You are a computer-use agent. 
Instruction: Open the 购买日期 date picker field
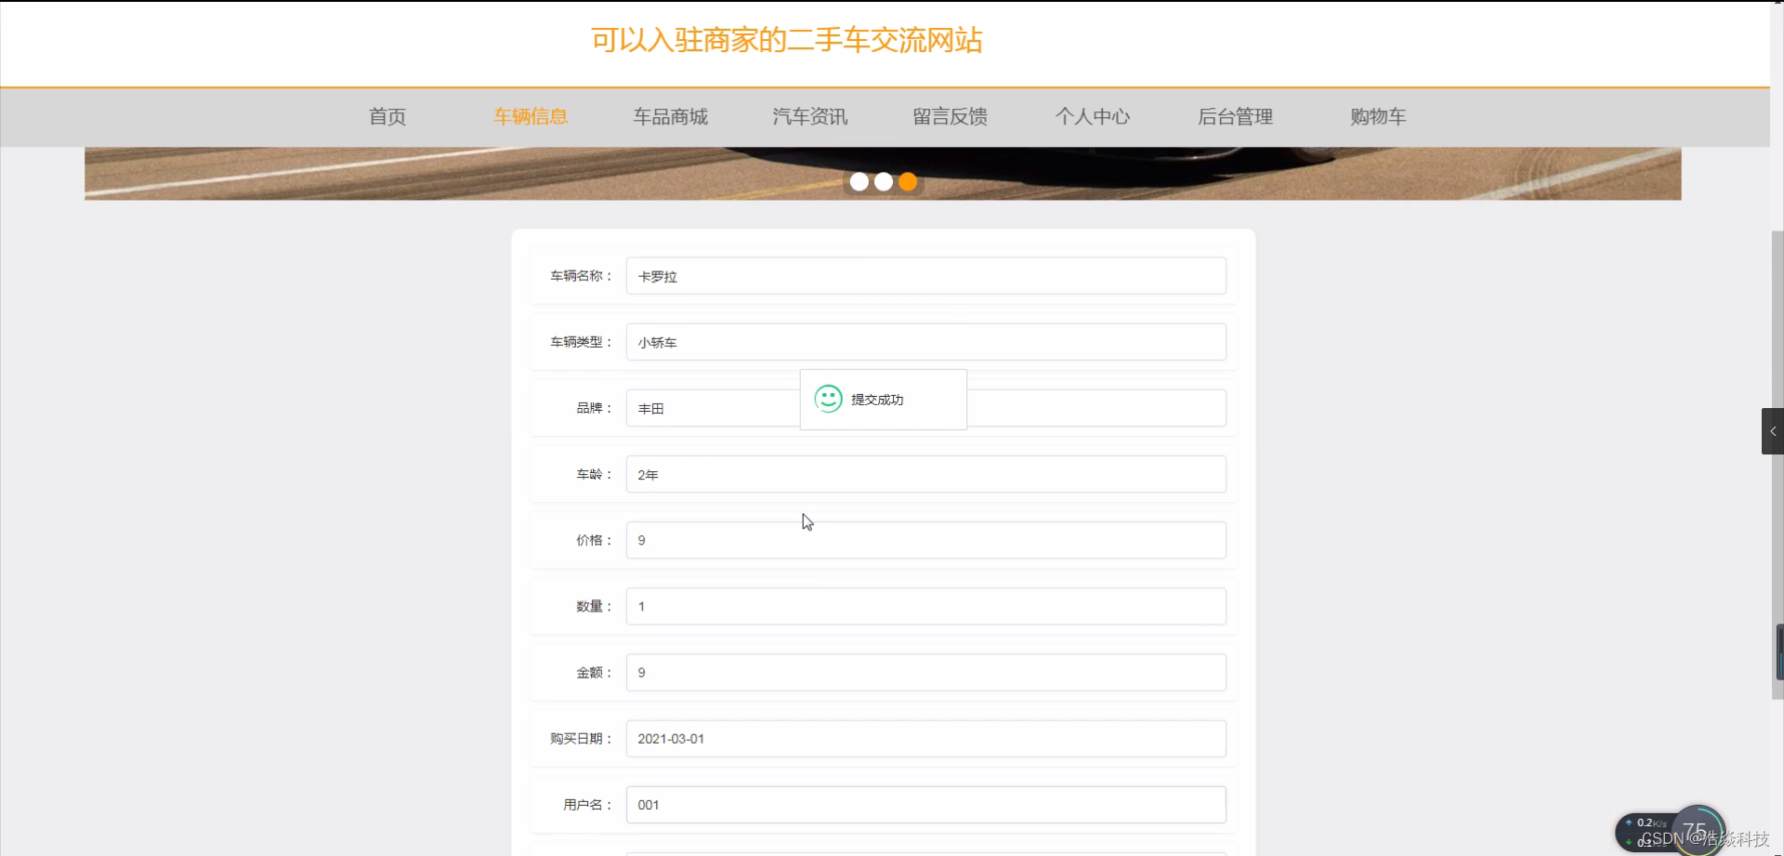925,738
